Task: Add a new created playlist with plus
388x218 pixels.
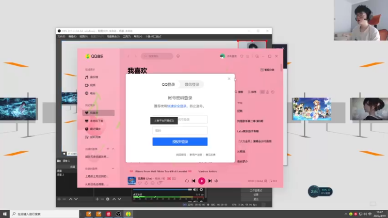Action: coord(108,149)
